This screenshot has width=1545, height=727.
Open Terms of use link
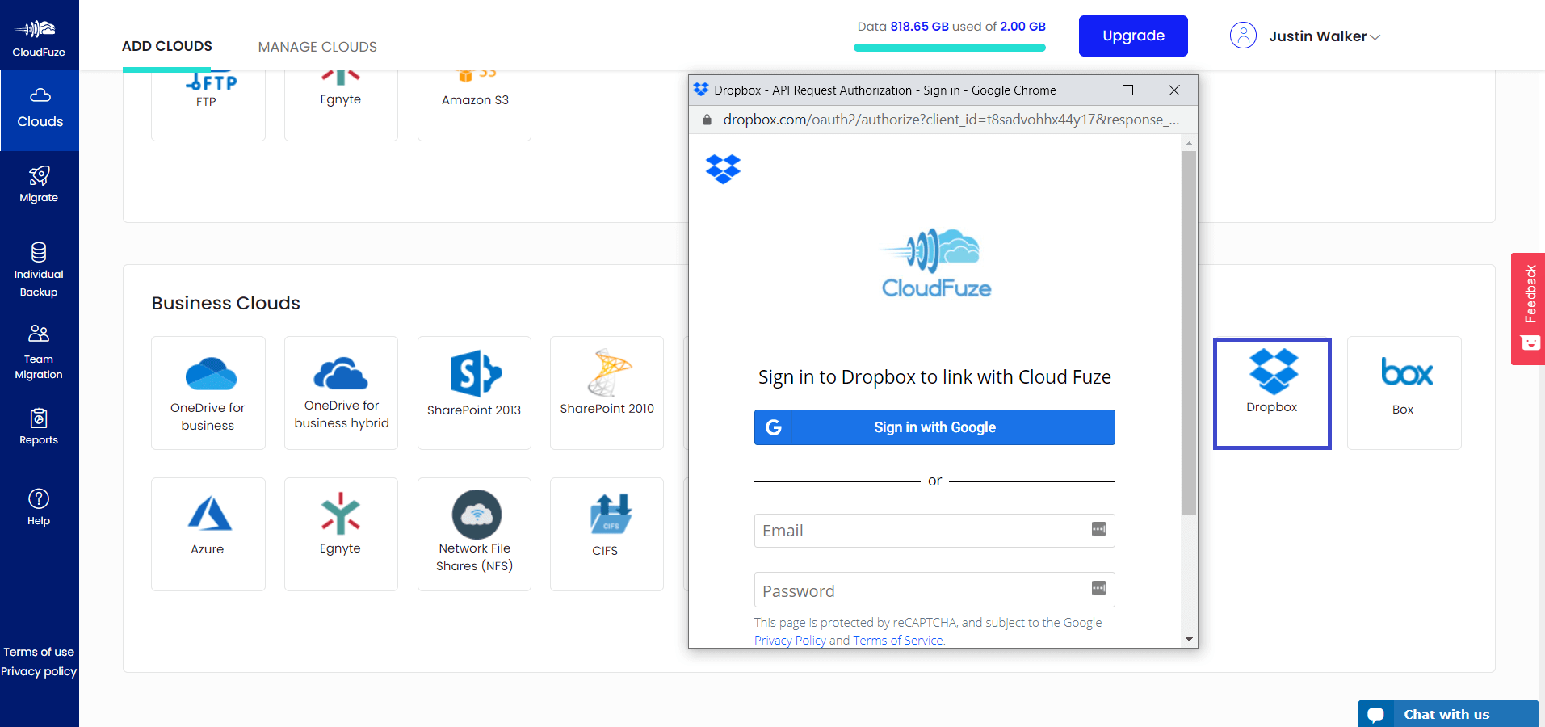[x=39, y=652]
